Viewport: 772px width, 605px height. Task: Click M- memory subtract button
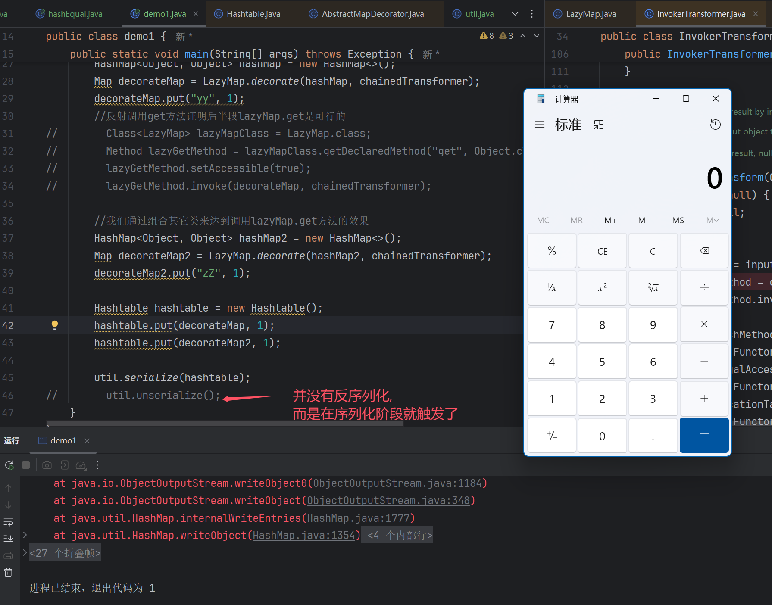pyautogui.click(x=644, y=220)
